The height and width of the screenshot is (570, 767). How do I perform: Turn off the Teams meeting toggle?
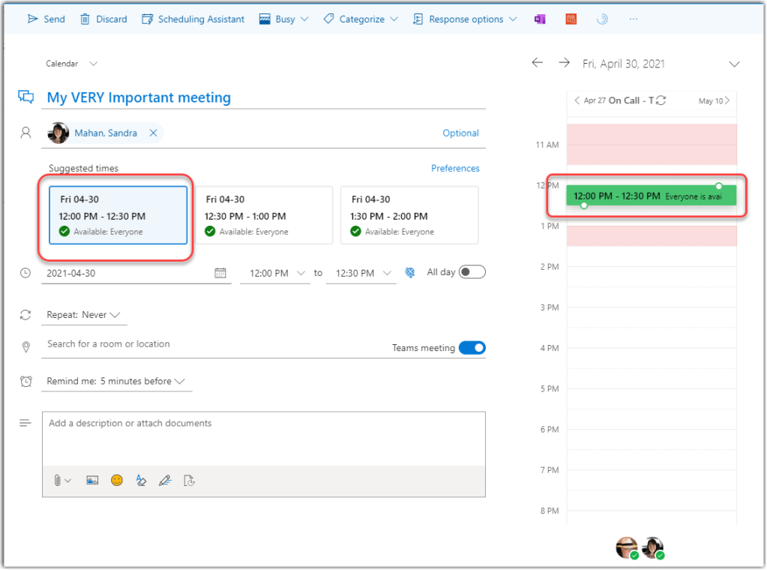(x=472, y=347)
